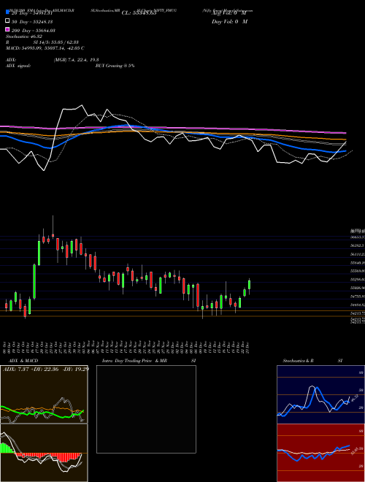Click the blue 20 Day EMA legend swatch

7,12
